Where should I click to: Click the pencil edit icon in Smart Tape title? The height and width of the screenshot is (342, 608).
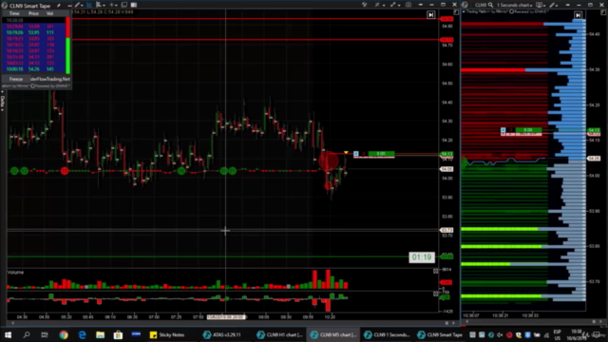pos(59,6)
